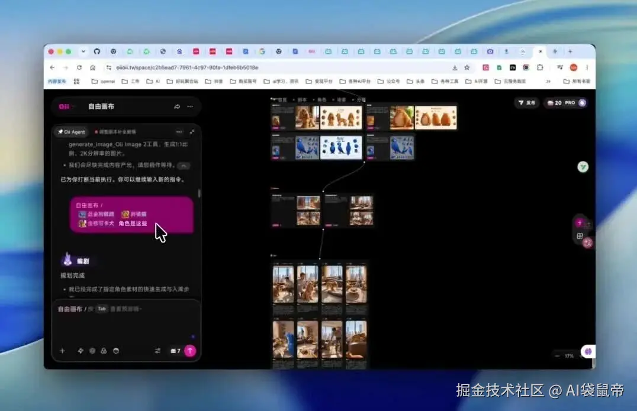The height and width of the screenshot is (411, 637).
Task: Expand the bookmarks overflow double chevron
Action: 548,82
